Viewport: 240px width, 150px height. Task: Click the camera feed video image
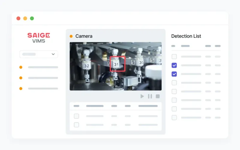pos(115,66)
